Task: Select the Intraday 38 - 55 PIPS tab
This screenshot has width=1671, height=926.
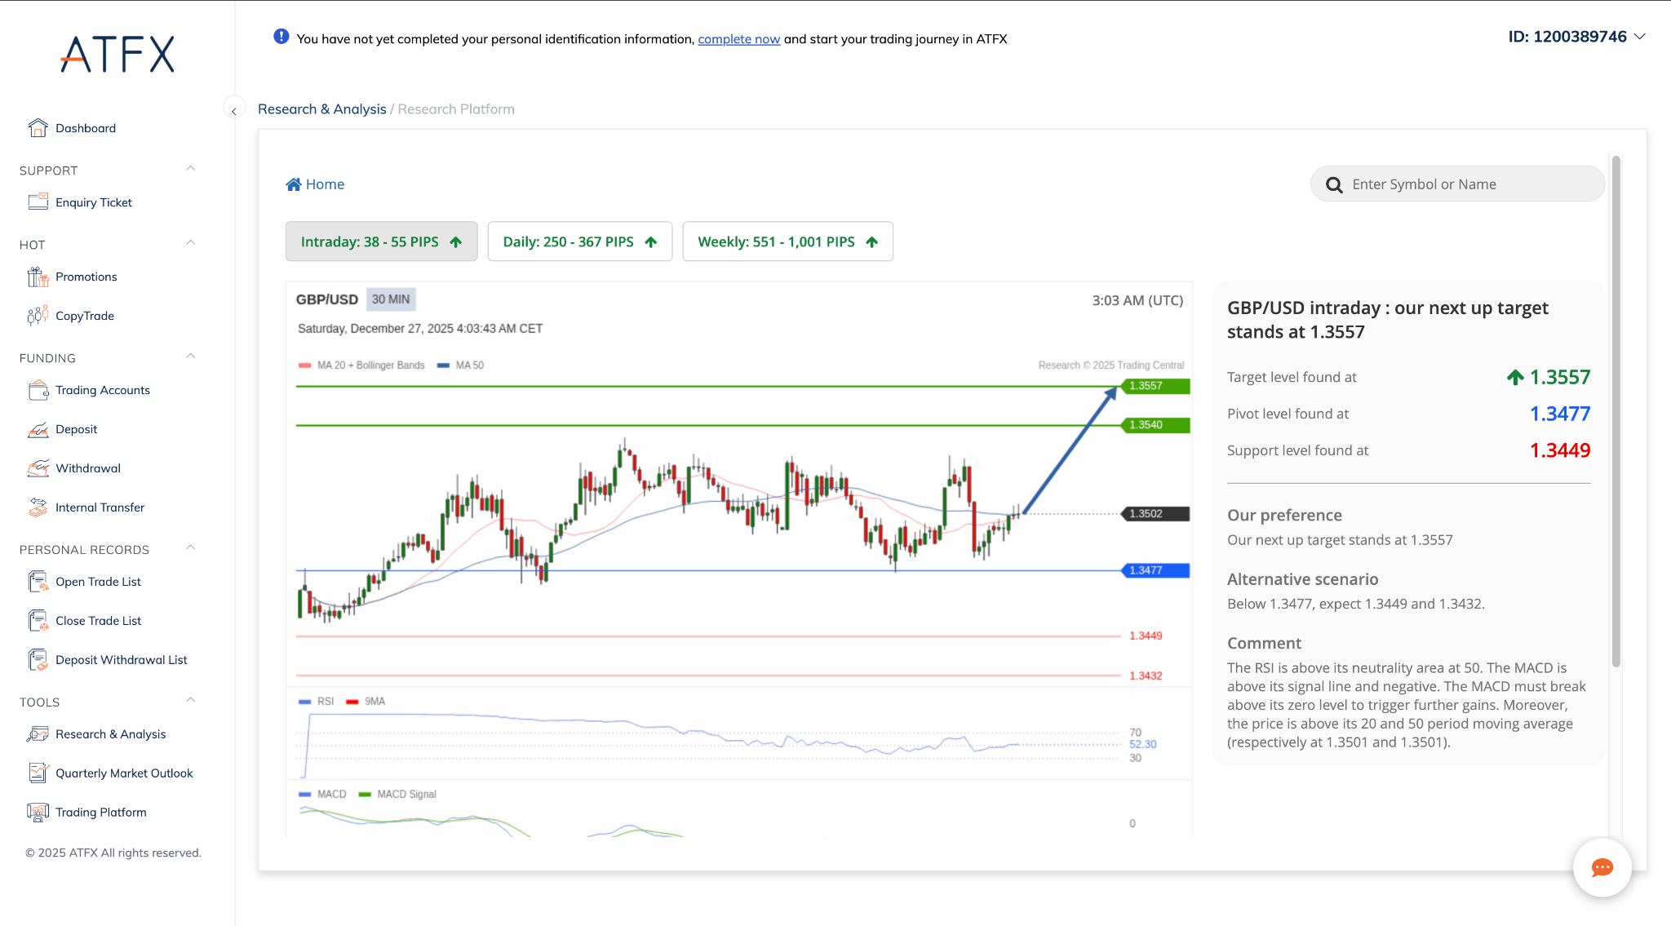Action: 381,241
